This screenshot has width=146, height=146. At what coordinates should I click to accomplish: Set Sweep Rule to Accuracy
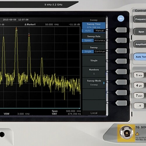(x=100, y=40)
